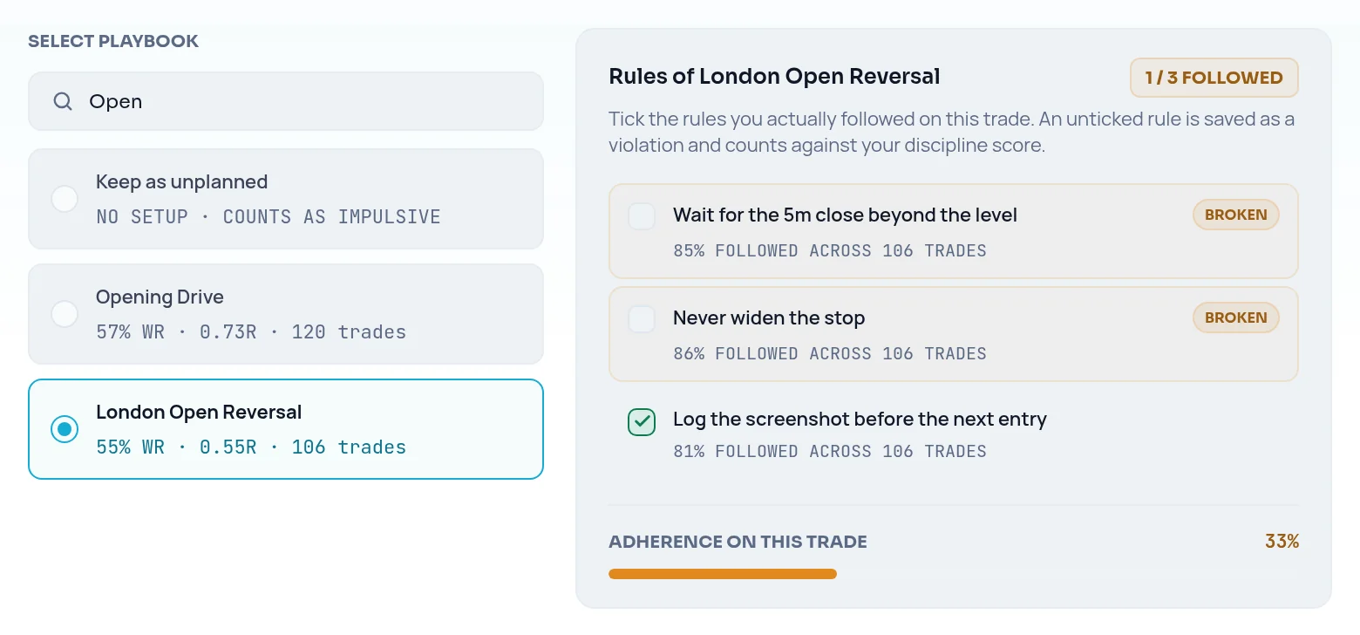Click the Keep as unplanned card title
Image resolution: width=1360 pixels, height=635 pixels.
pyautogui.click(x=181, y=182)
